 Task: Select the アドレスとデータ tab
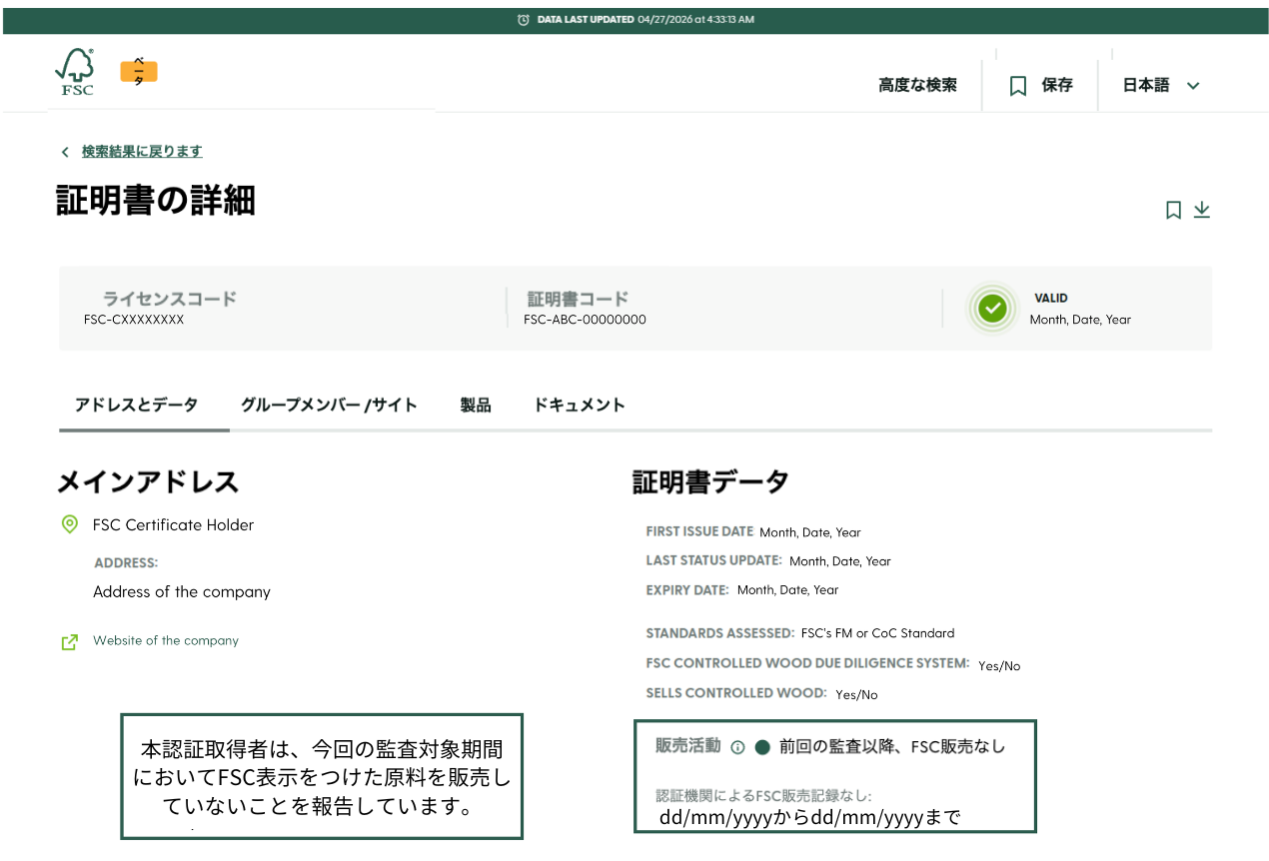[x=136, y=405]
